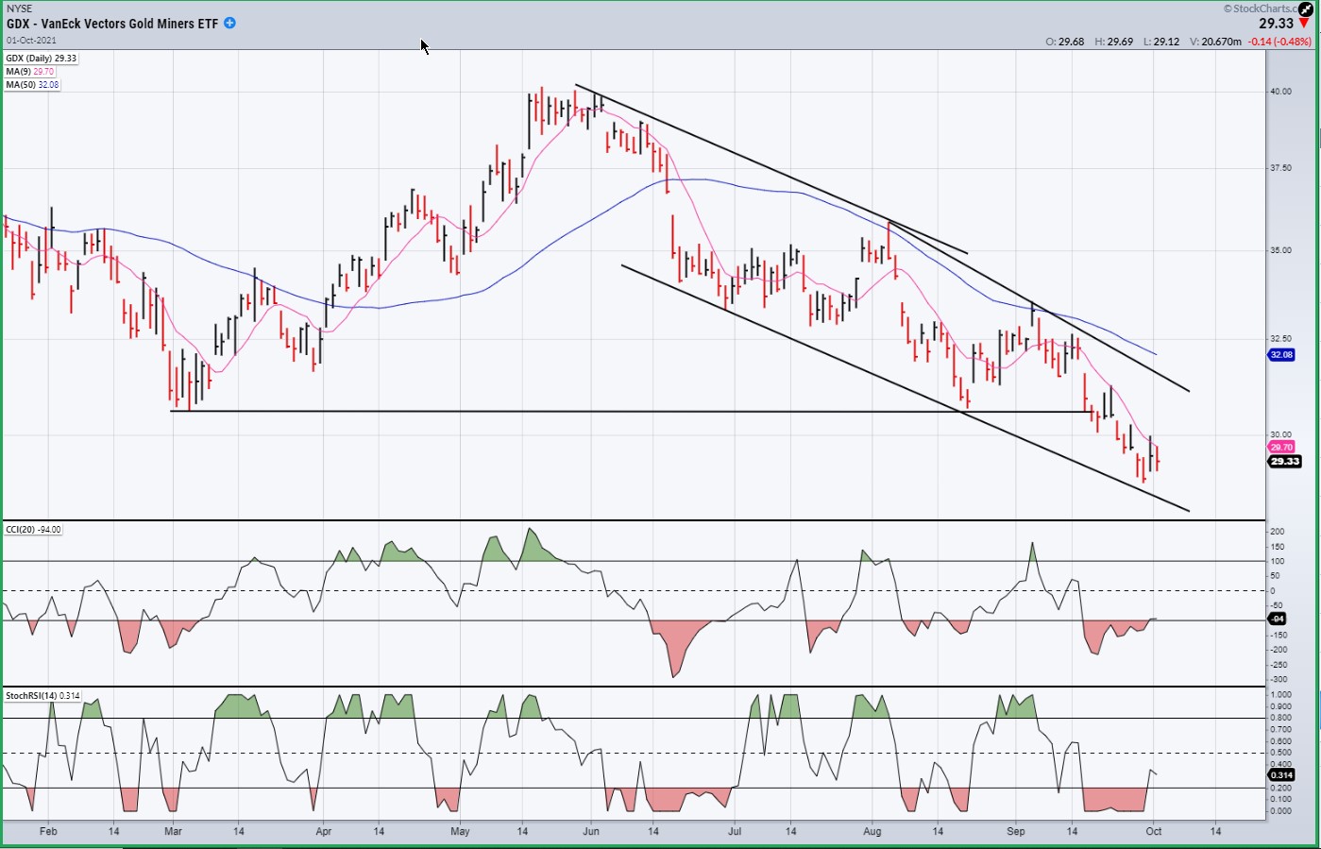Click the Mar date axis label
This screenshot has height=849, width=1321.
(173, 832)
